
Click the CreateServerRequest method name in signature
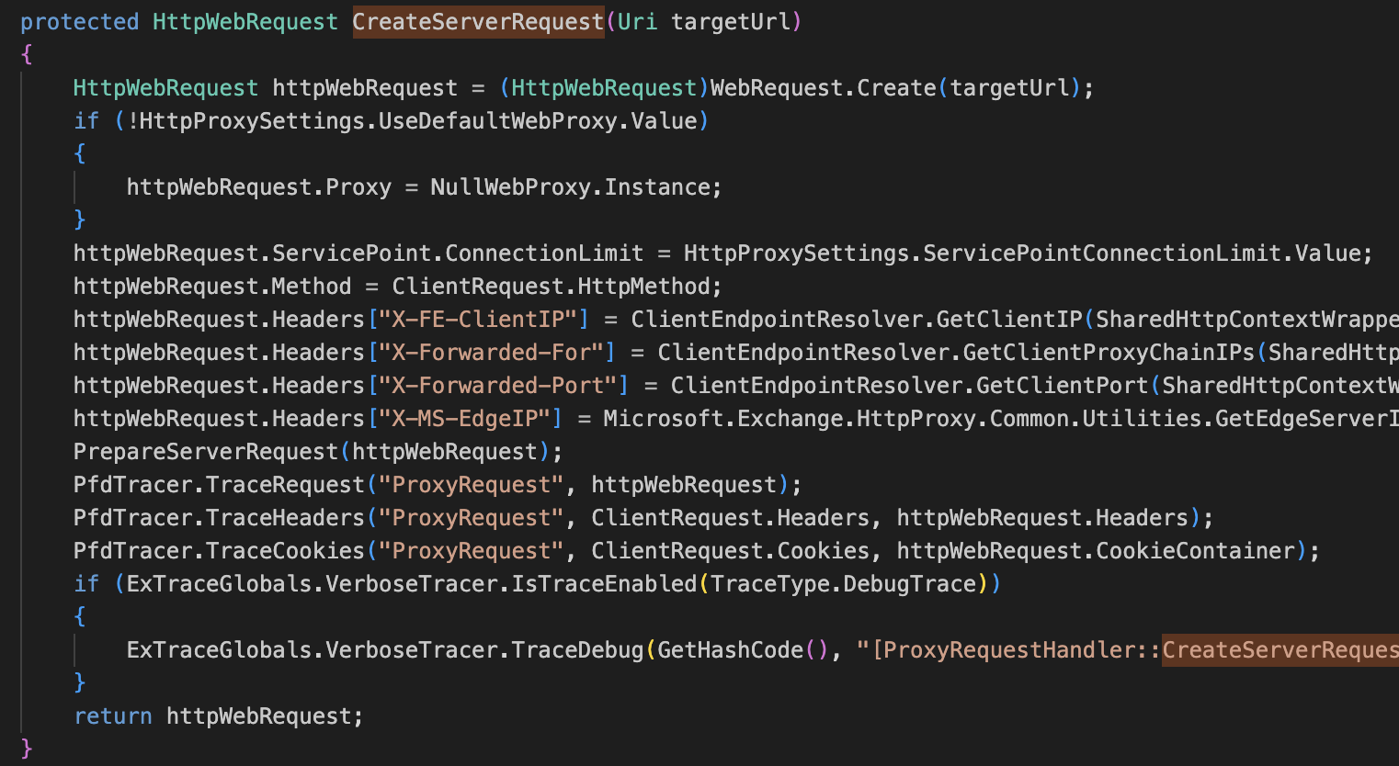[478, 22]
